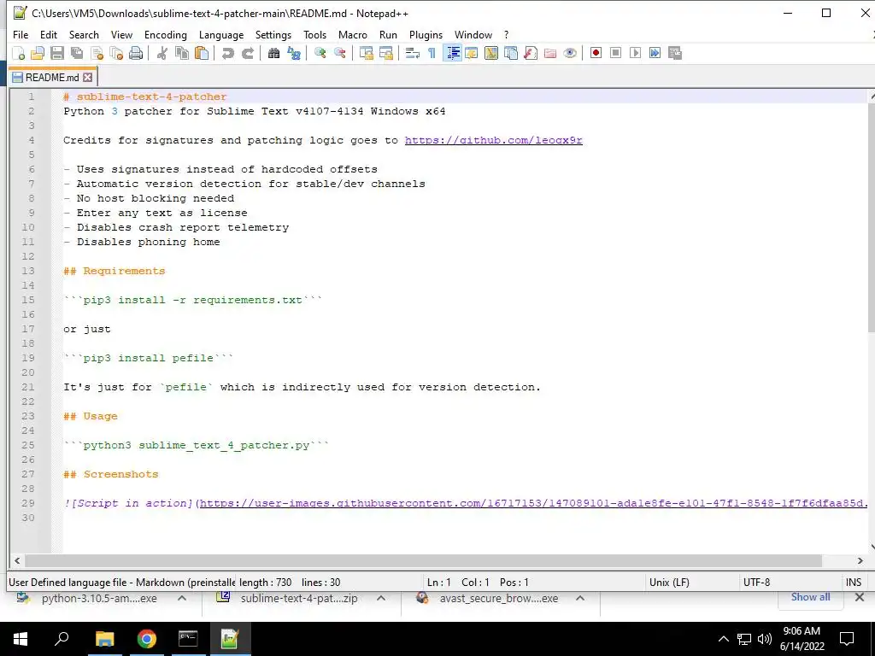
Task: Save the current file with the floppy icon
Action: 57,53
